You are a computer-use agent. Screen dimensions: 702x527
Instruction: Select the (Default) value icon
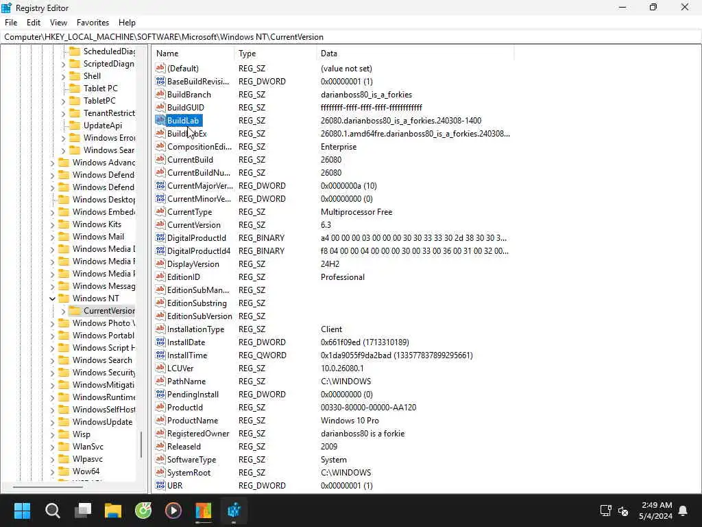tap(160, 68)
